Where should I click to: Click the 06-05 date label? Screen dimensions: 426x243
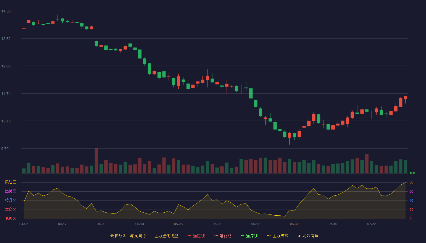(x=217, y=224)
